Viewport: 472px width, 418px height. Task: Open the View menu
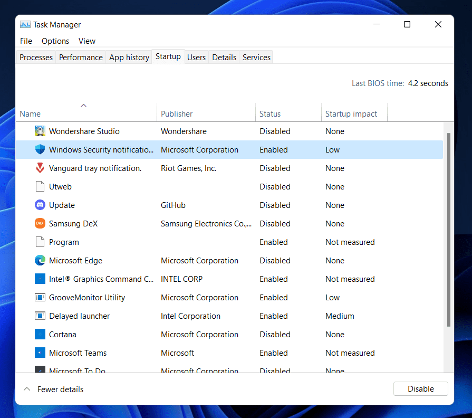point(86,41)
